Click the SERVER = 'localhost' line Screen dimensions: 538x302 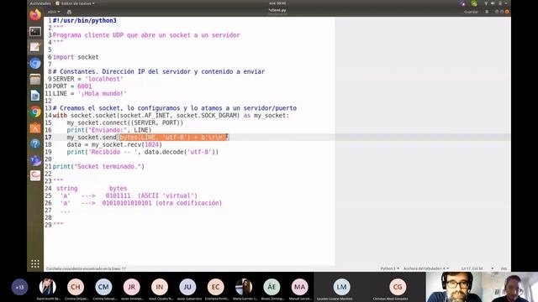pyautogui.click(x=87, y=79)
